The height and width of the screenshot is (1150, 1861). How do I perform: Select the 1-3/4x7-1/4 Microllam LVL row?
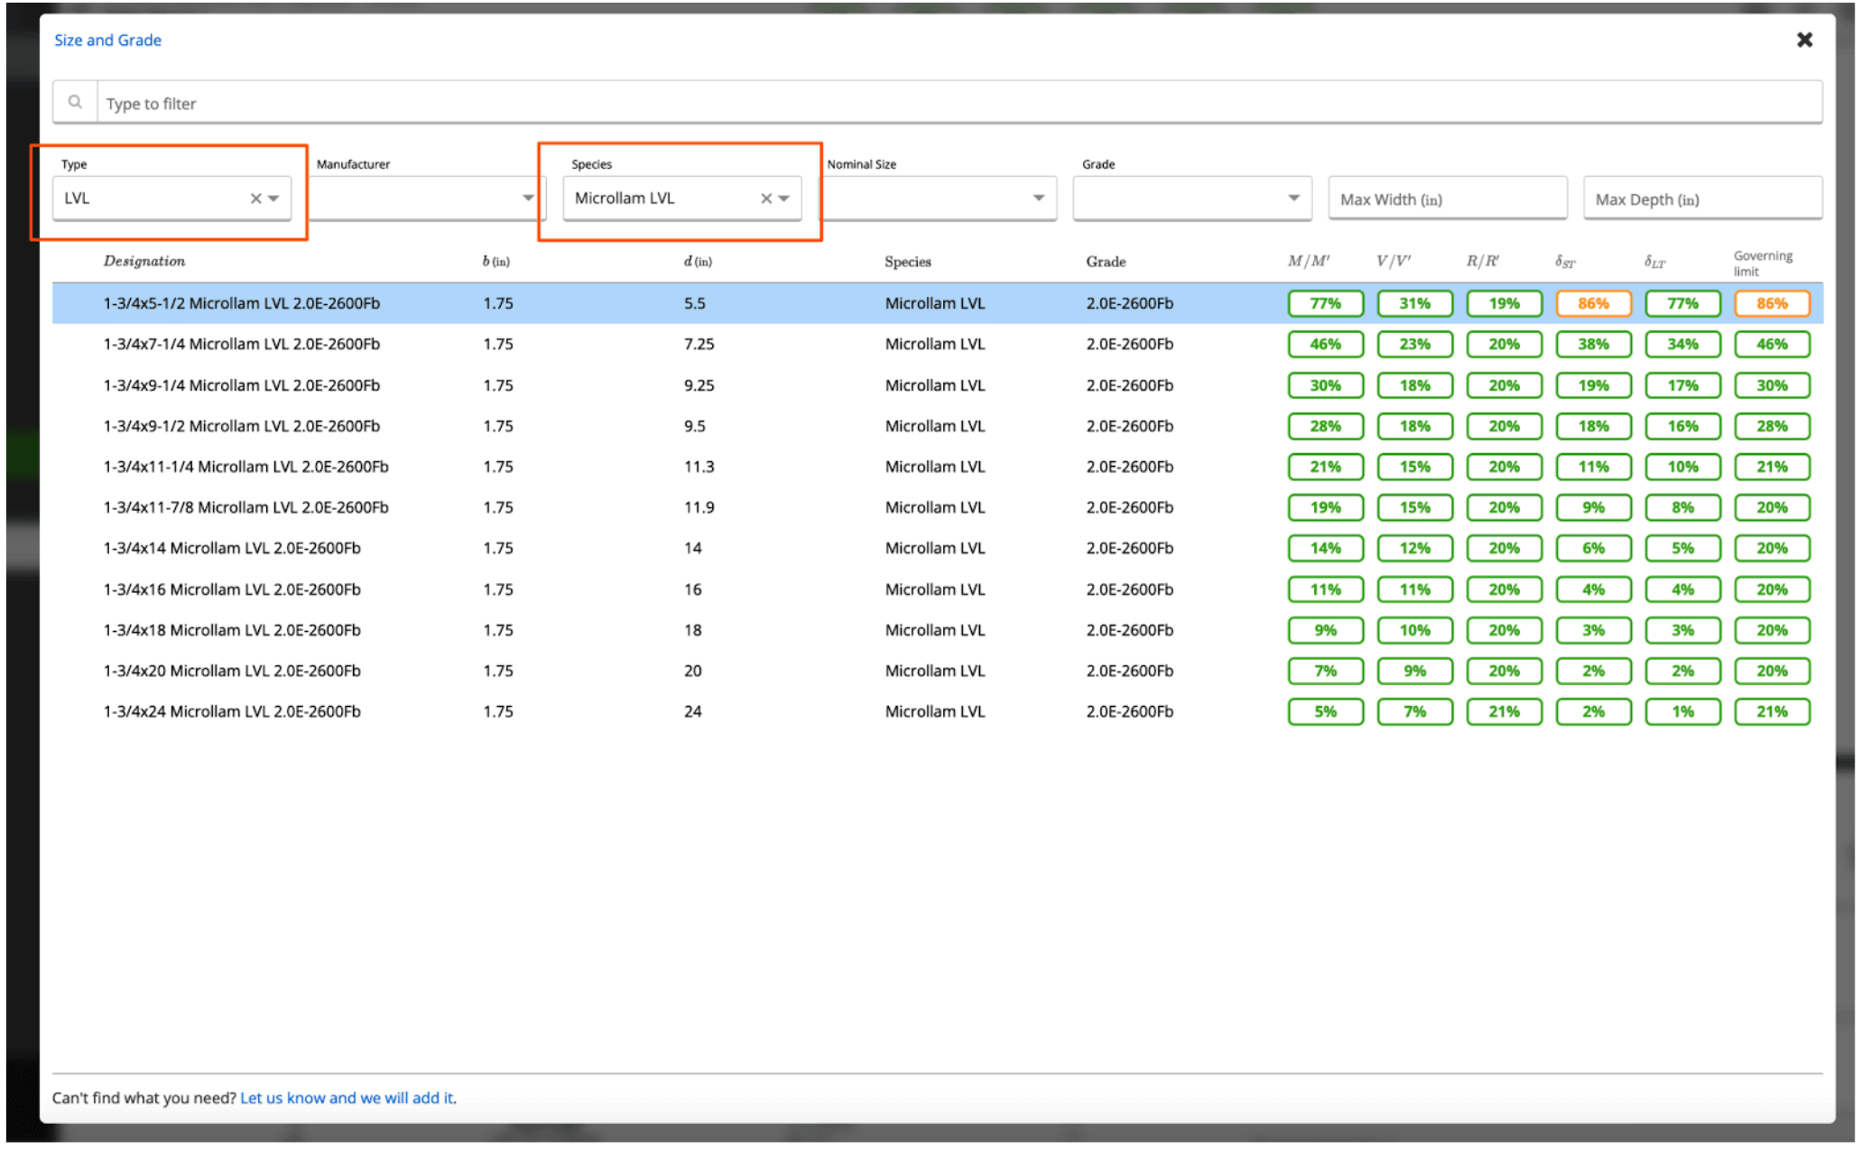tap(937, 344)
